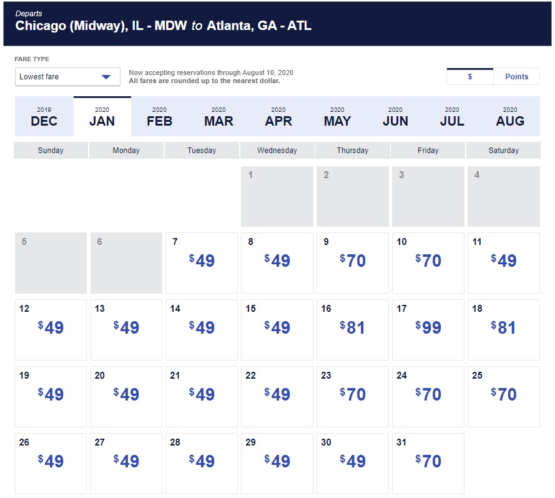Select January 18 with $81 fare
The width and height of the screenshot is (555, 498).
(x=503, y=328)
